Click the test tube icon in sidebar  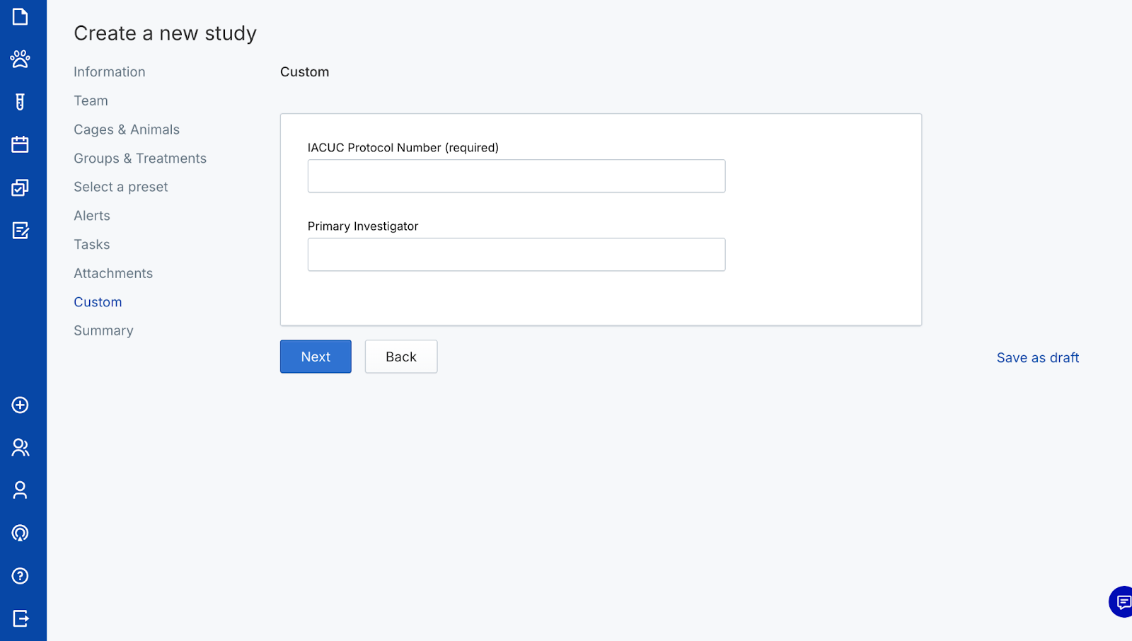coord(20,102)
